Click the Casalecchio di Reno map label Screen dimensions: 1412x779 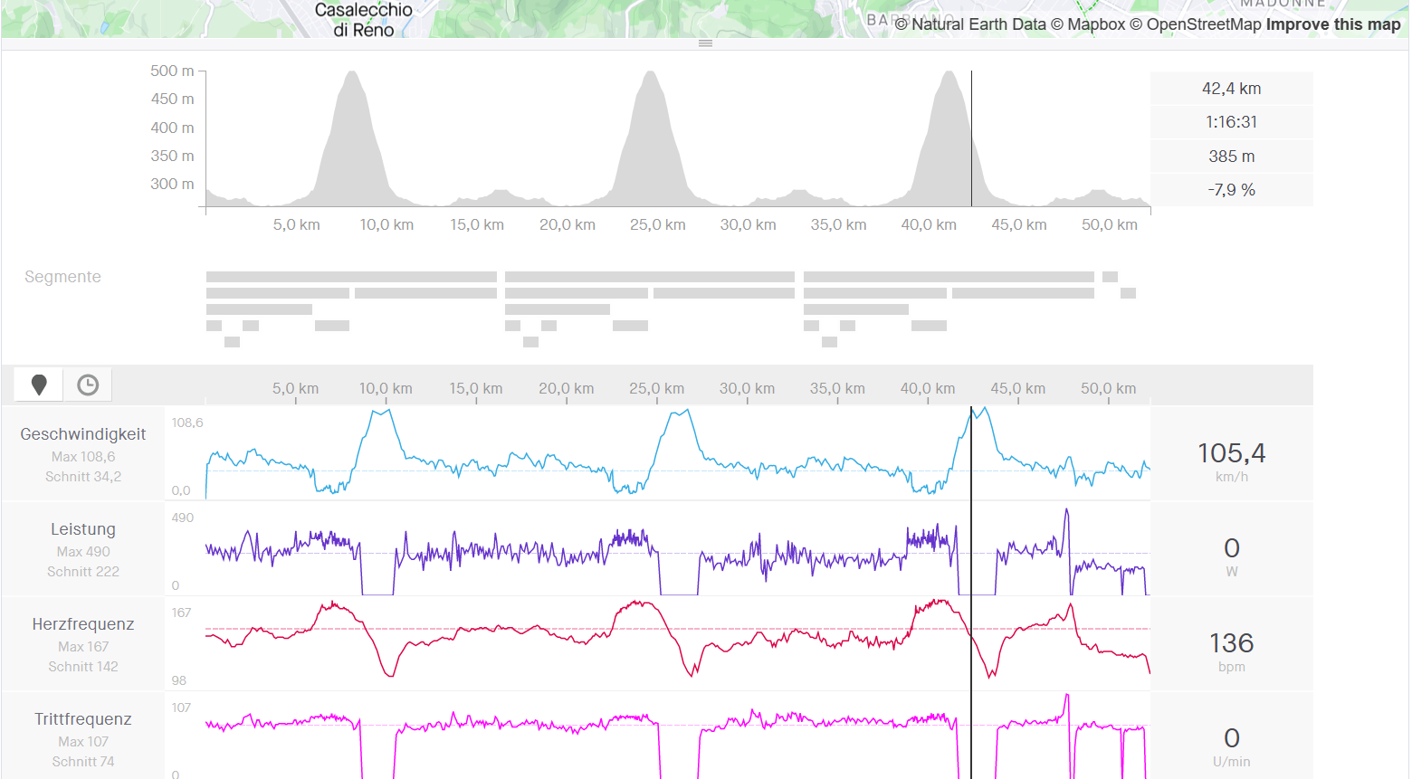coord(363,19)
